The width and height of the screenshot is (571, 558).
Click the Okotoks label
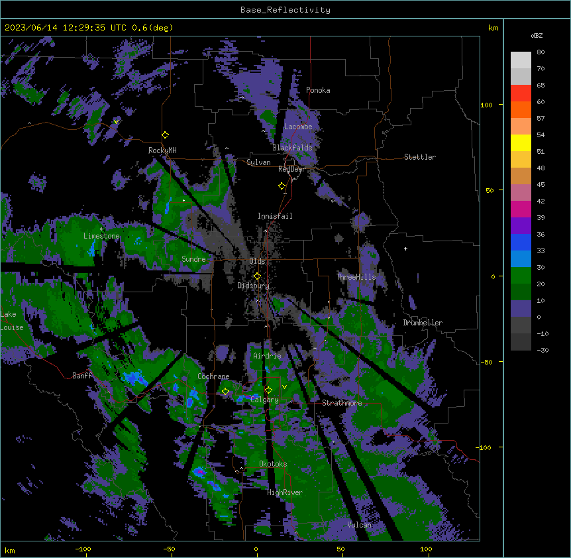pos(273,464)
